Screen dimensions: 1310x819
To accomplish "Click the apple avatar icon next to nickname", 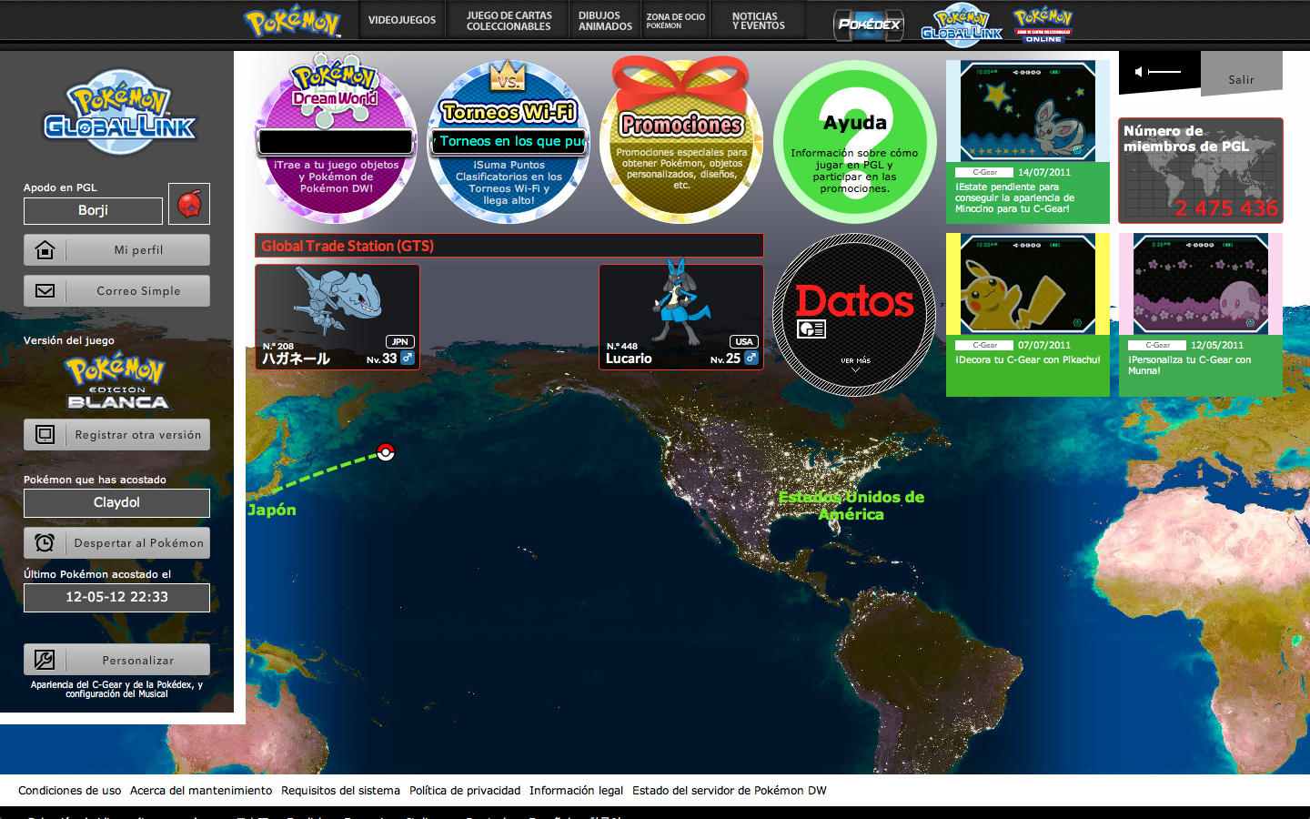I will click(189, 204).
